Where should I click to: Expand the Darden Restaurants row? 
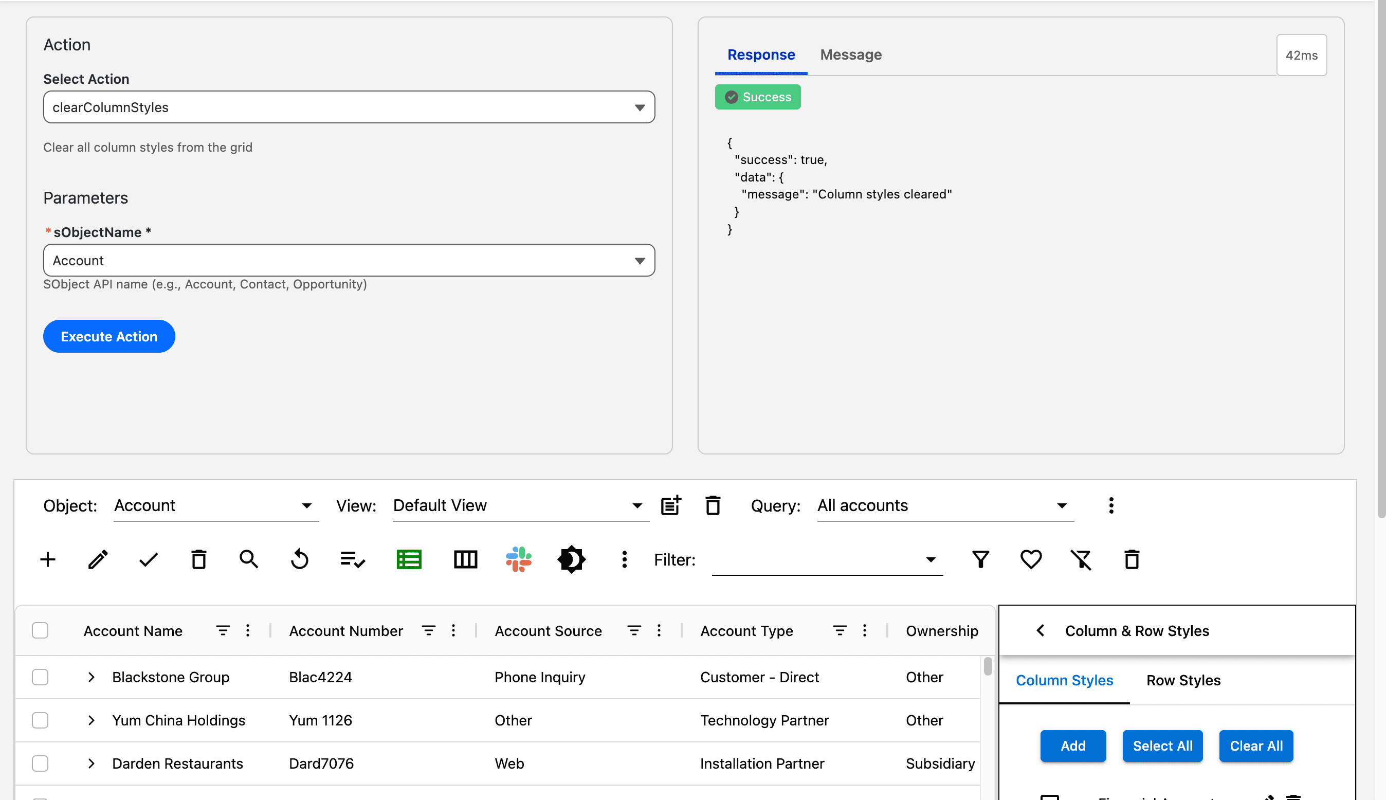click(x=91, y=763)
